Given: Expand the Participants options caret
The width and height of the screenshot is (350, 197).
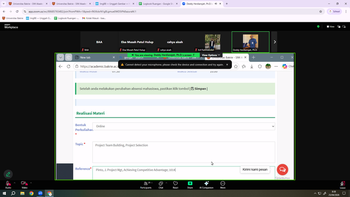Looking at the screenshot, I should point(152,183).
